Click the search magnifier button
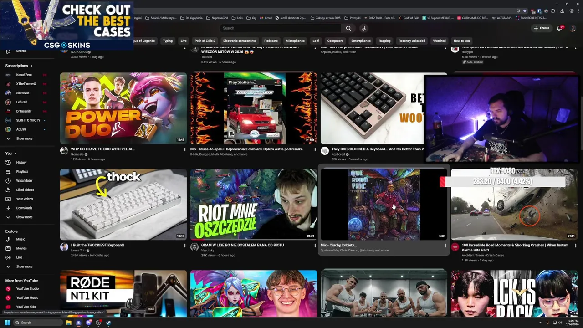Viewport: 583px width, 328px height. [348, 28]
